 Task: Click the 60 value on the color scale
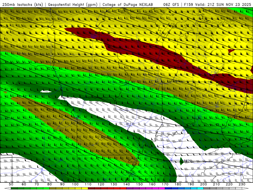click(x=24, y=184)
